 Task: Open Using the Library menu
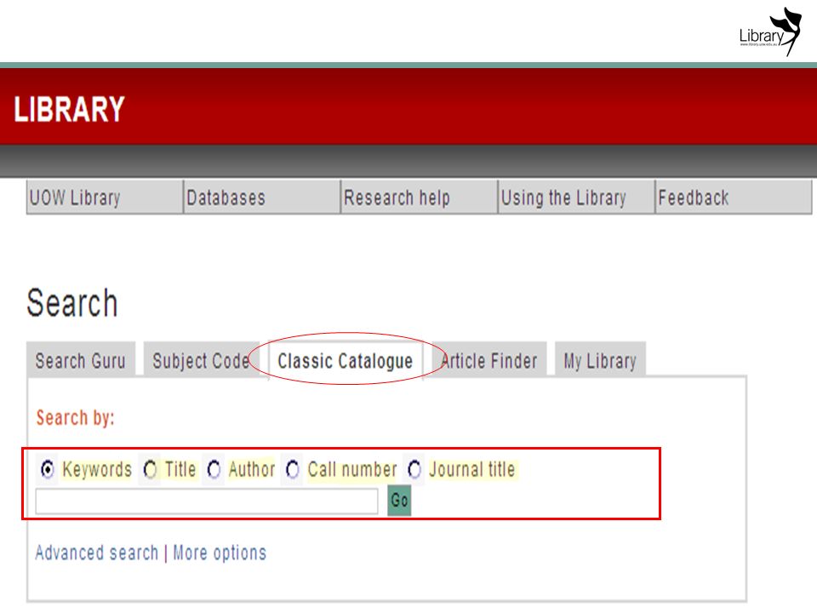(576, 197)
